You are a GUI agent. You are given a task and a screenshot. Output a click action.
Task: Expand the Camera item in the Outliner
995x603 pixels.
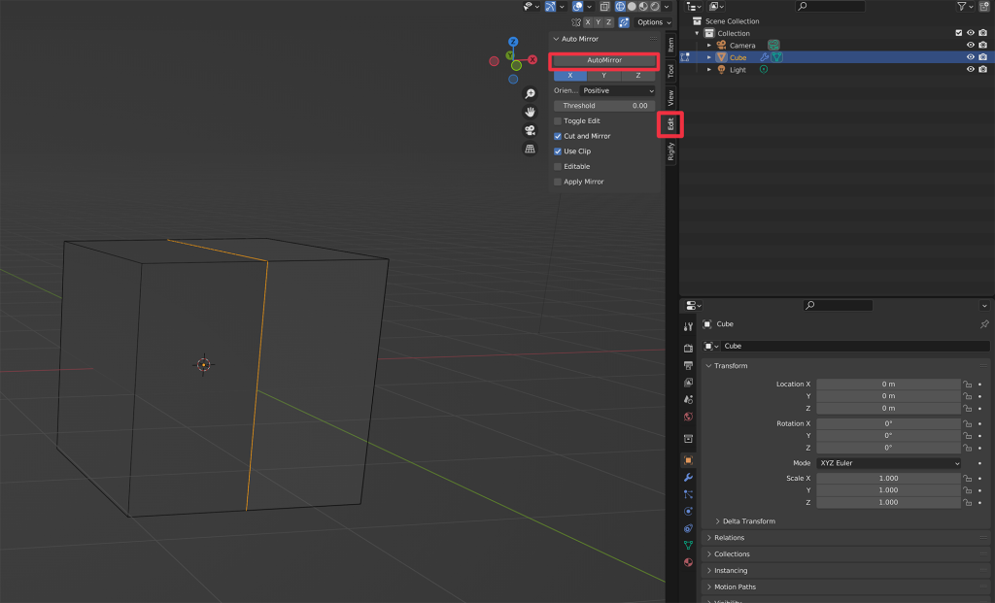coord(709,45)
